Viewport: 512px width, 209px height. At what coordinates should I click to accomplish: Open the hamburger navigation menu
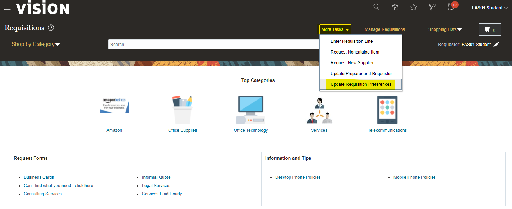tap(7, 8)
